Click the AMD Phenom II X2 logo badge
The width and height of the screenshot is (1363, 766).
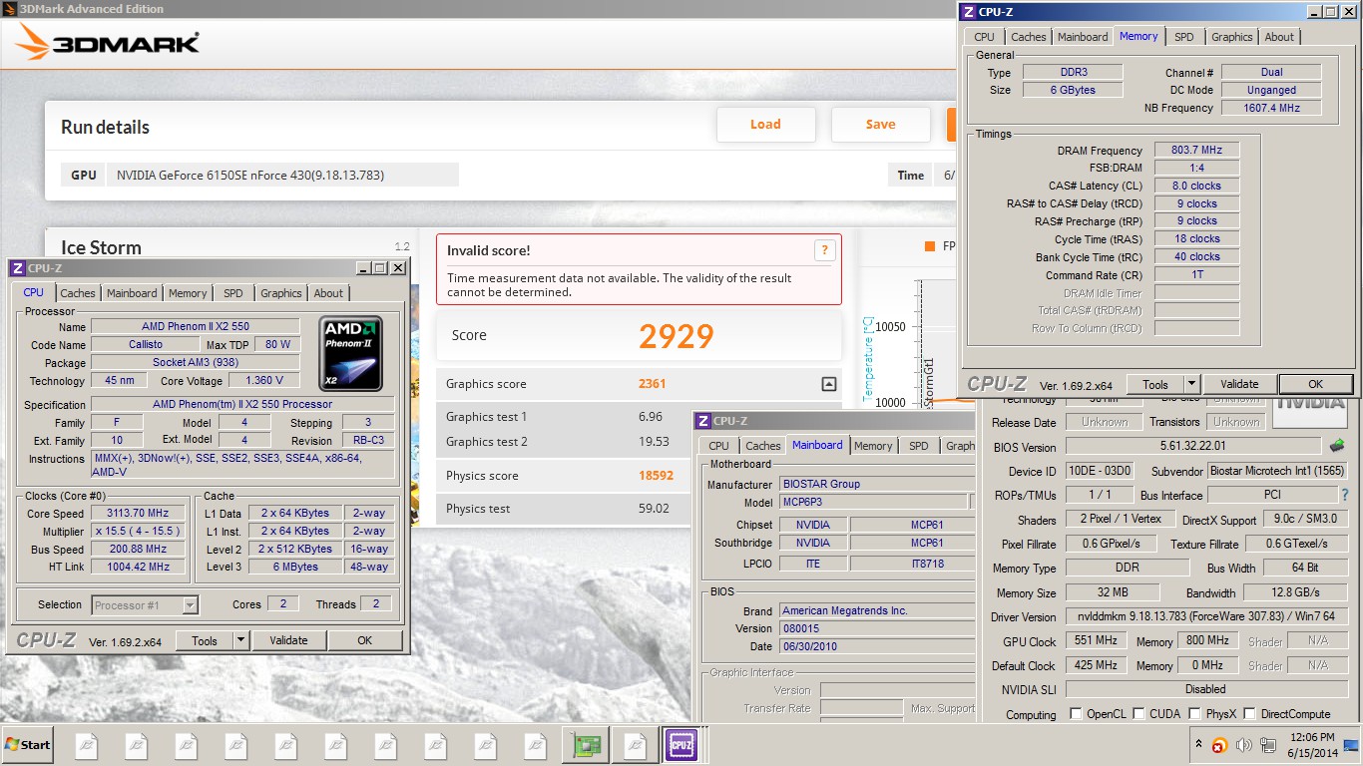click(x=350, y=353)
